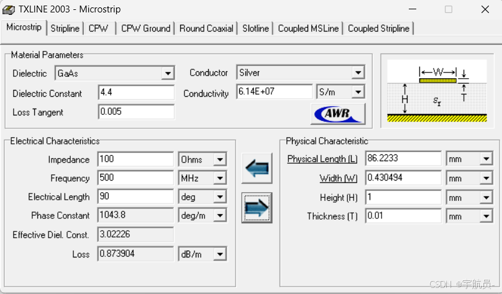Click the Loss field showing 0.873904
This screenshot has height=294, width=502.
point(135,254)
